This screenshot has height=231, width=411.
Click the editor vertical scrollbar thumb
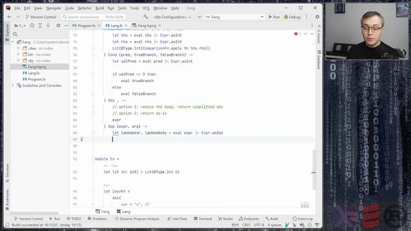tap(314, 169)
